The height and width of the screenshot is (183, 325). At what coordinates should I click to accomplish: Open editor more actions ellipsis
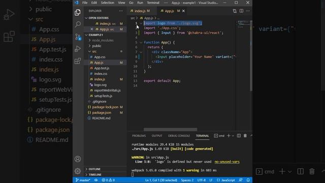tap(248, 11)
